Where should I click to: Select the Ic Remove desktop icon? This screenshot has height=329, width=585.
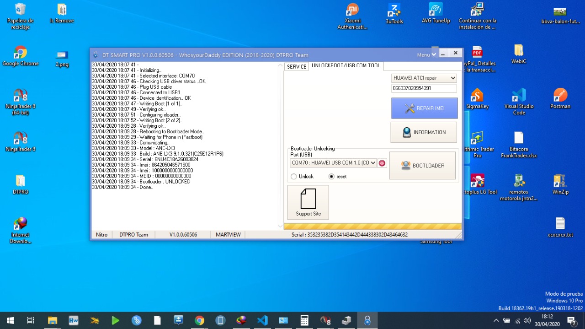point(62,13)
